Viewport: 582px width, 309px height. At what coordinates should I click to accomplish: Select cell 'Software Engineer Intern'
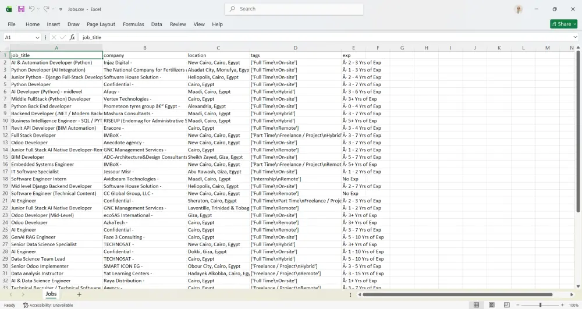pos(56,179)
